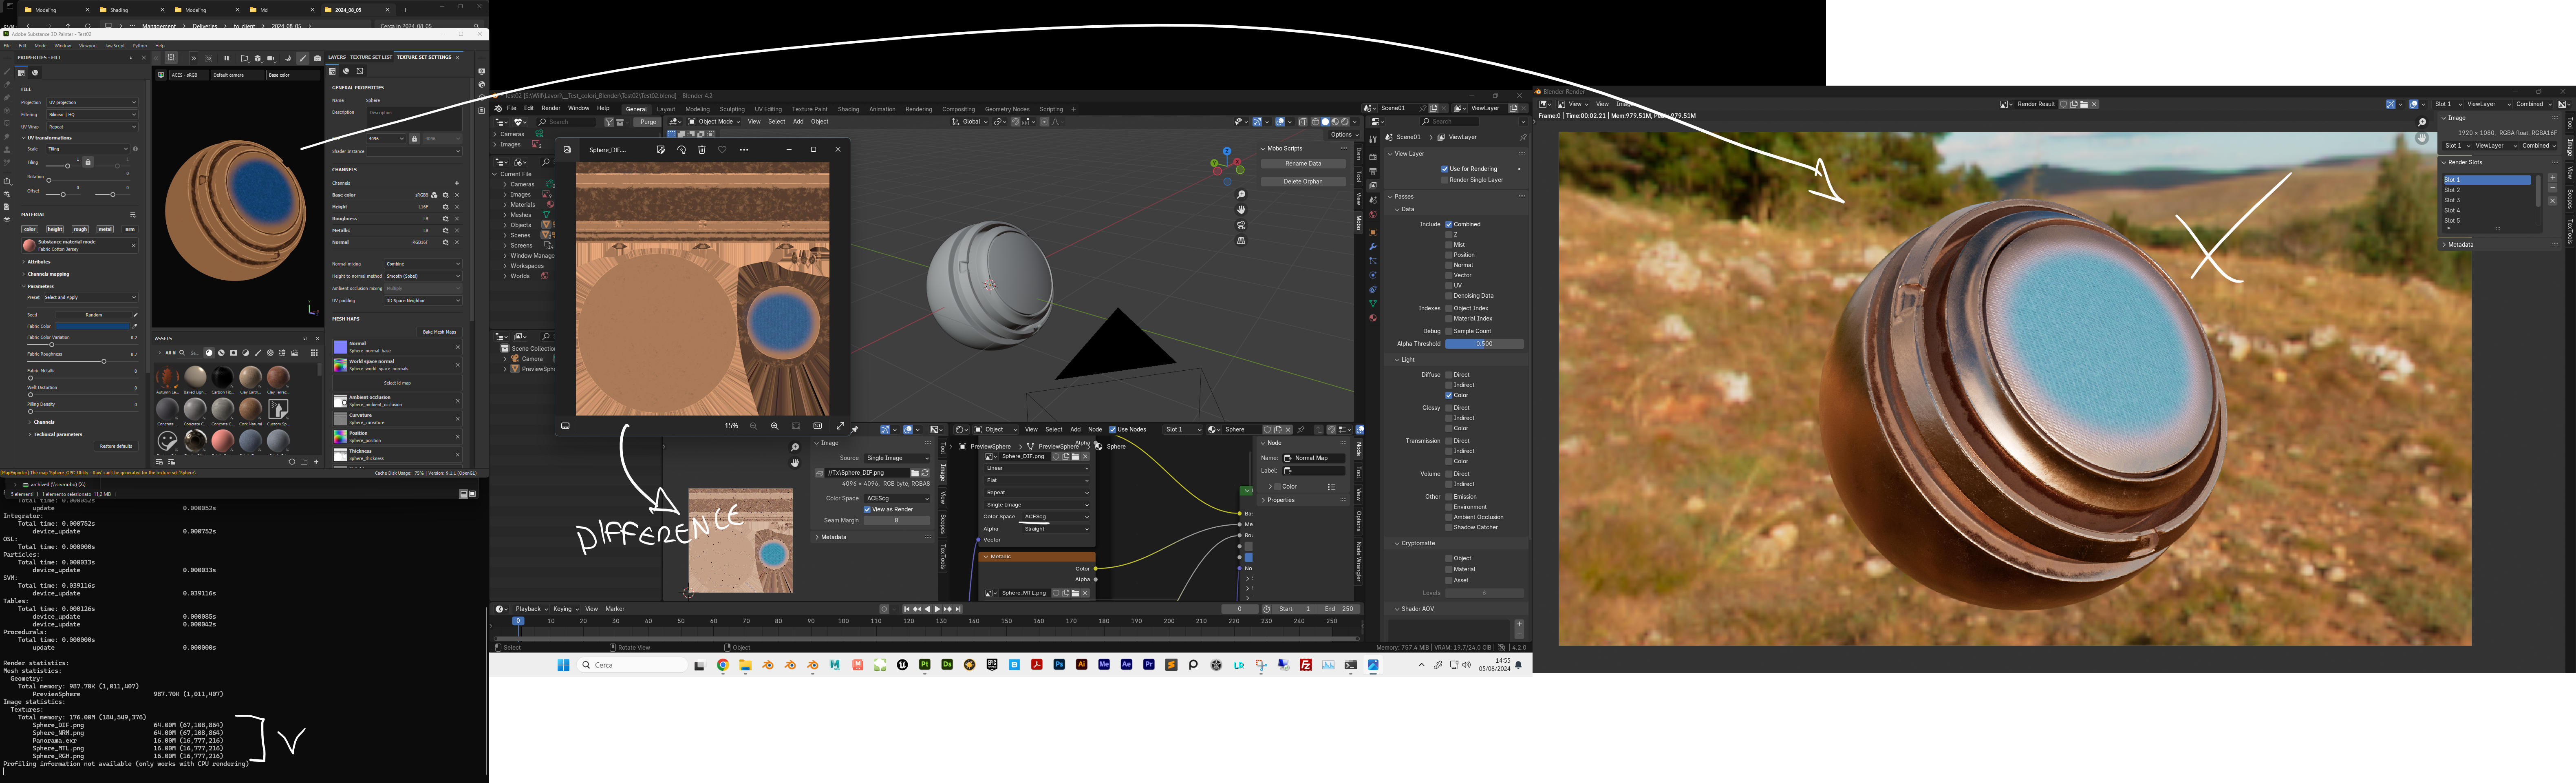2576x783 pixels.
Task: Open the World properties globe tab
Action: (x=1373, y=214)
